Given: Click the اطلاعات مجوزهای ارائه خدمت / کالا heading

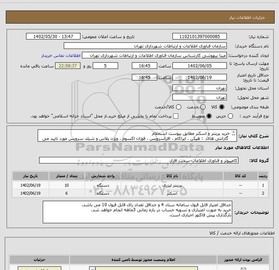Looking at the screenshot, I should tap(242, 233).
